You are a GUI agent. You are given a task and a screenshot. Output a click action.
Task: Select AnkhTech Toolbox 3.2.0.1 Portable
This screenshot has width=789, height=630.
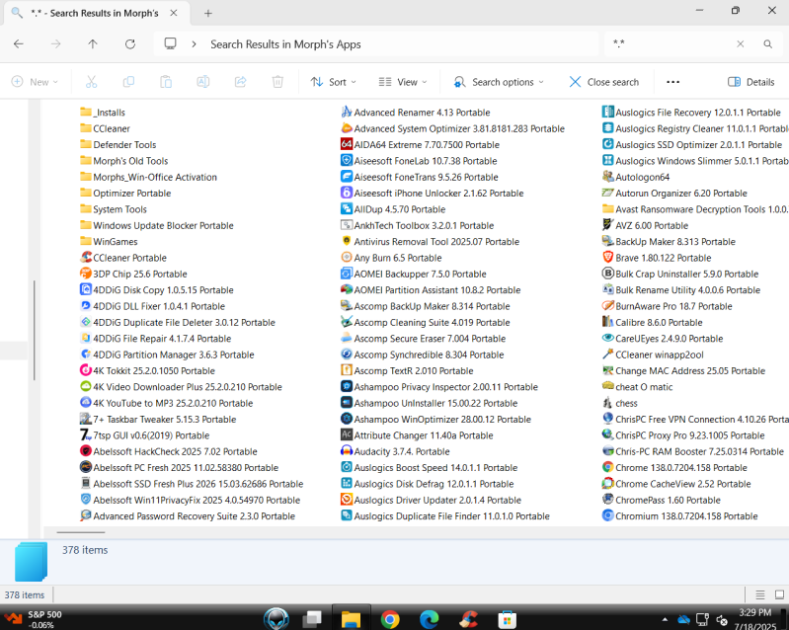point(418,225)
